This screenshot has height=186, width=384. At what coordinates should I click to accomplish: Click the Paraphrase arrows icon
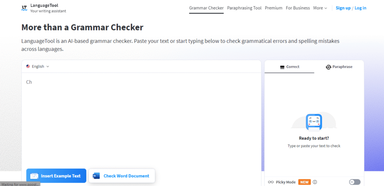point(328,67)
